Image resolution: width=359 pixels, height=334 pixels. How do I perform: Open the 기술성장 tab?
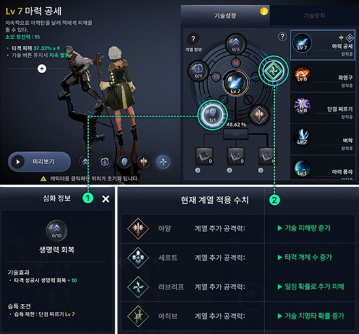pos(225,15)
